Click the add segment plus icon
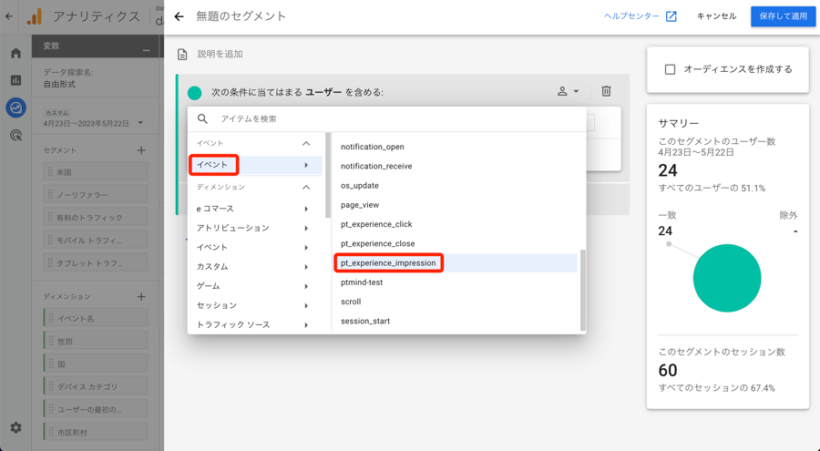 [141, 150]
